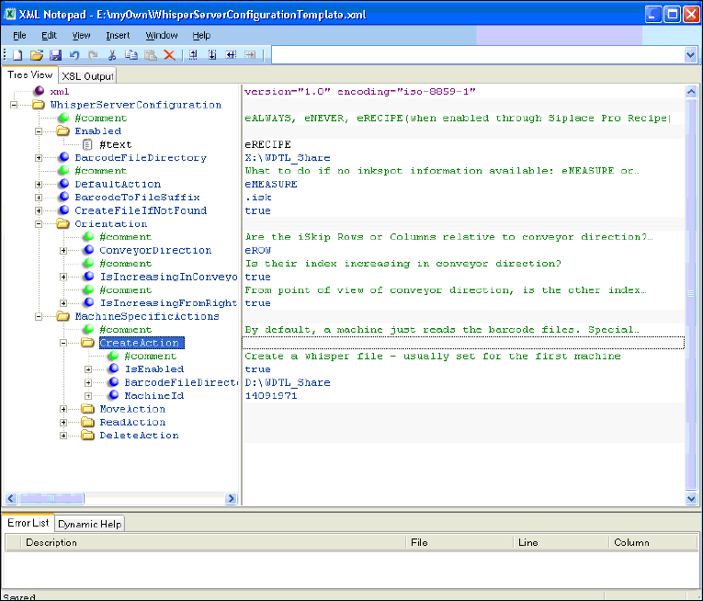The height and width of the screenshot is (601, 703).
Task: Undo the last change via toolbar
Action: pyautogui.click(x=74, y=55)
